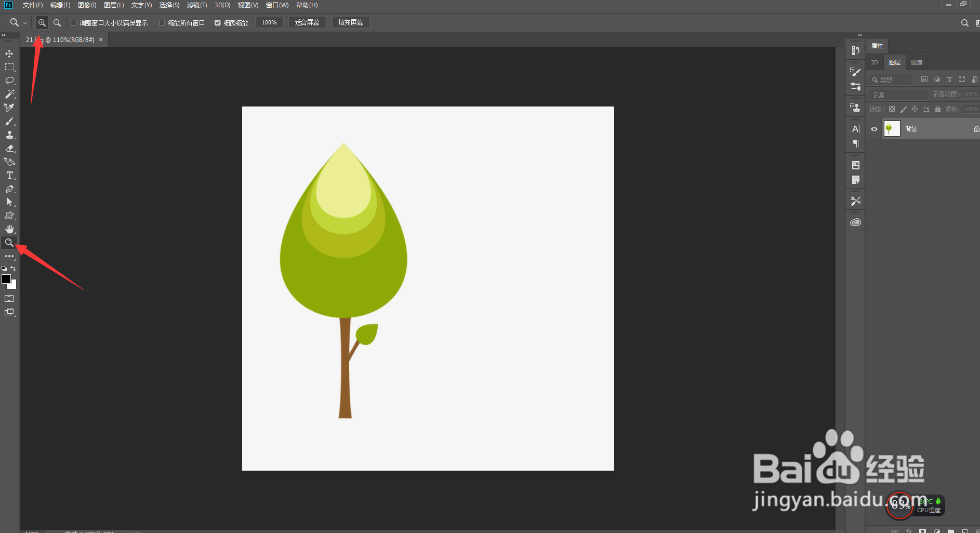Select the Custom Shape tool

click(9, 216)
